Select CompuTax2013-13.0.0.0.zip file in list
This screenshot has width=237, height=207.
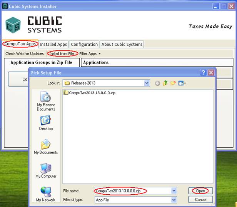click(90, 93)
